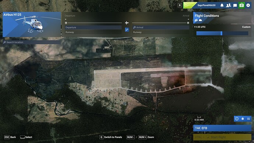
Task: Open the EFB button
Action: click(222, 128)
